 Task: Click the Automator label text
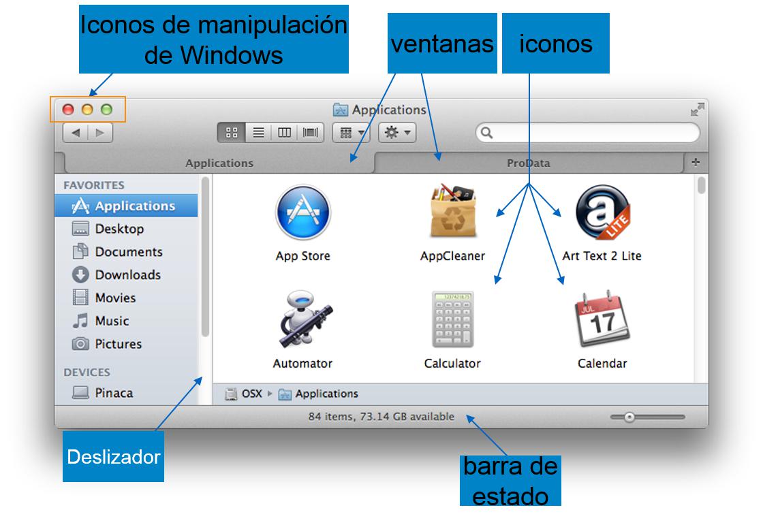[302, 364]
